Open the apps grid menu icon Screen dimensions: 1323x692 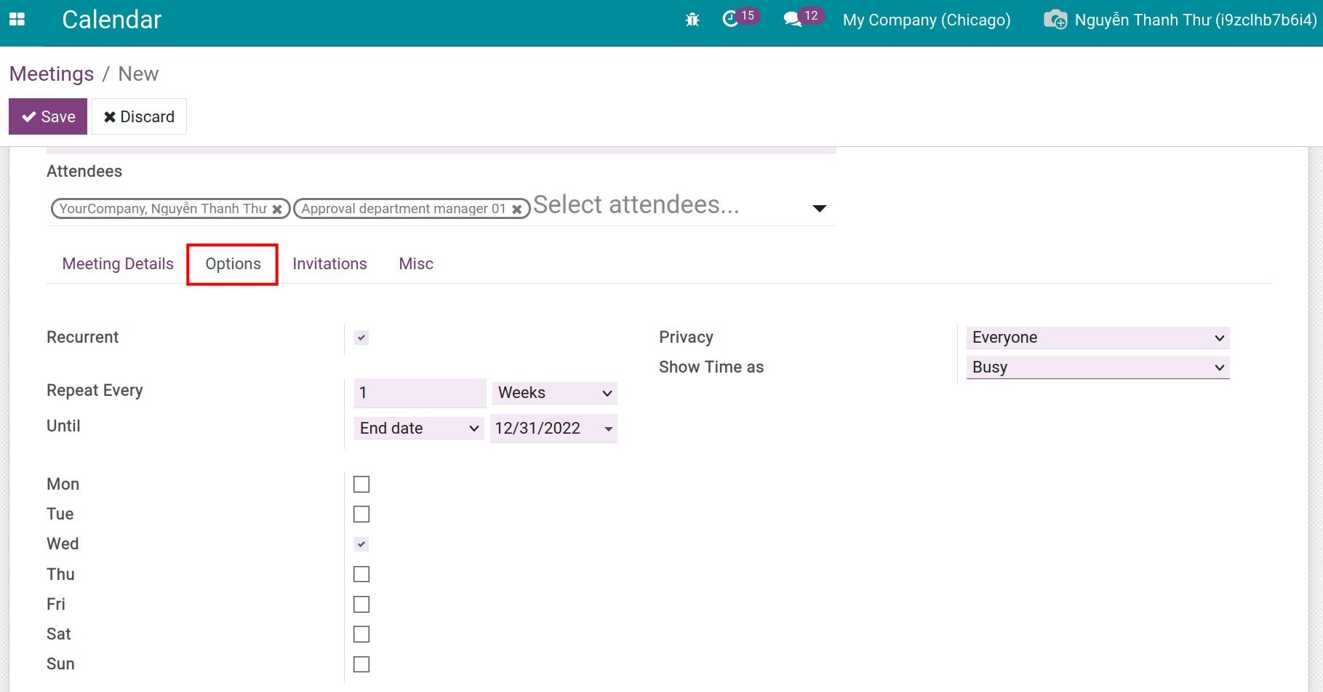(x=17, y=20)
